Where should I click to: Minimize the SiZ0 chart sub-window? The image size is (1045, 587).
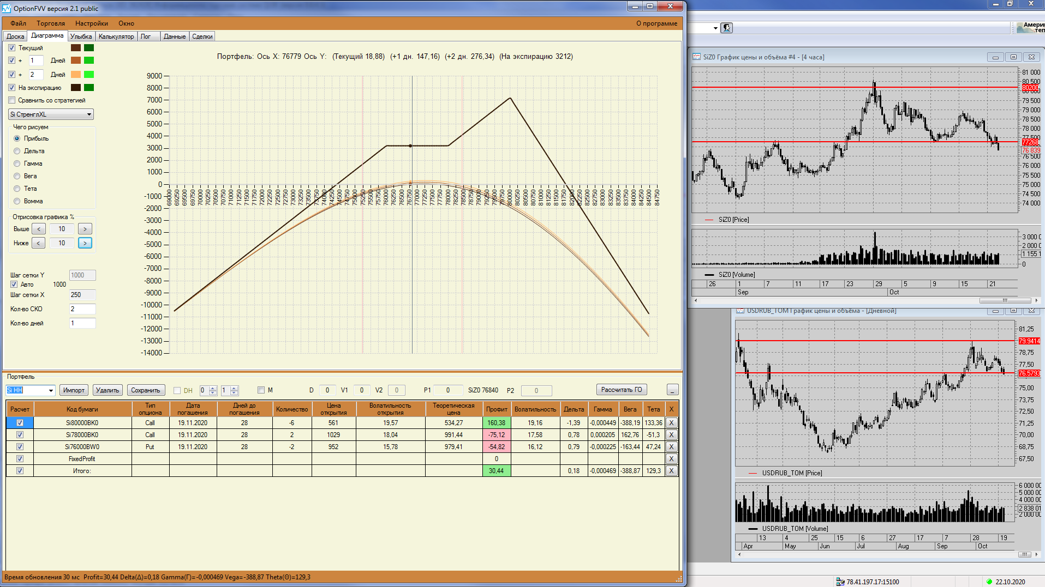click(995, 57)
